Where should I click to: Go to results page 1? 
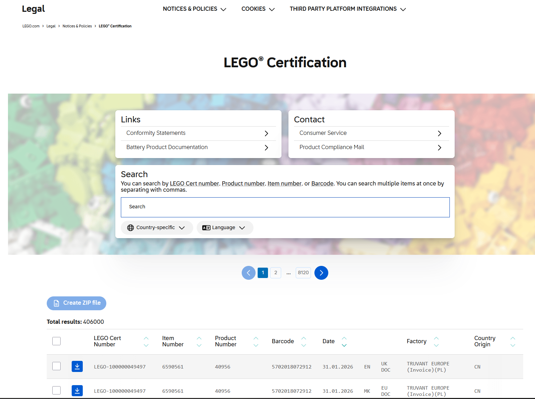(263, 273)
